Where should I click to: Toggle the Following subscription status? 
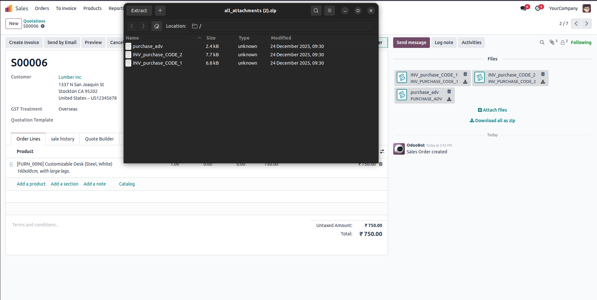point(581,42)
